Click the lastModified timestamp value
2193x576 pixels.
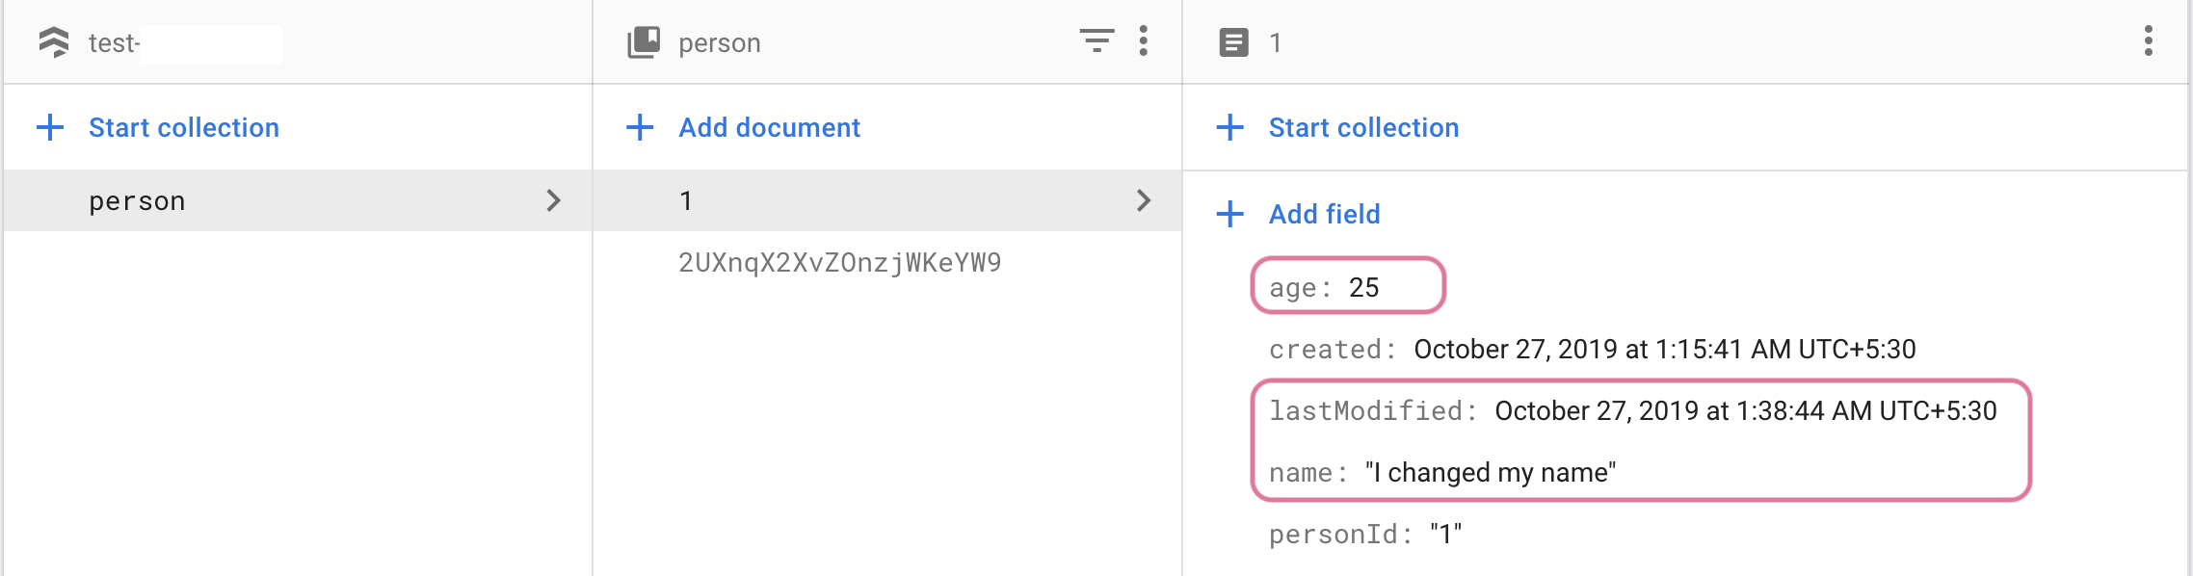point(1745,410)
